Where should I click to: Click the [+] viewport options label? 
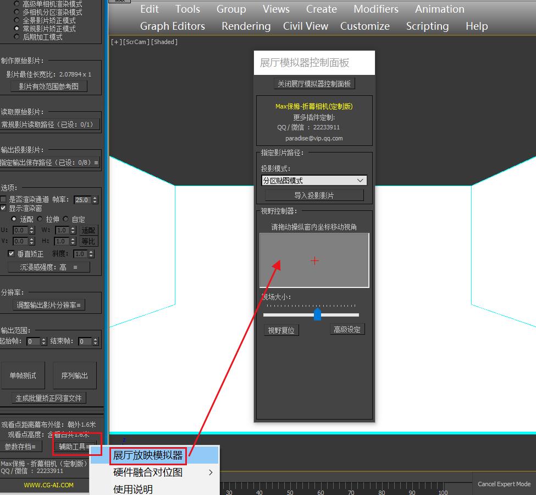(117, 42)
